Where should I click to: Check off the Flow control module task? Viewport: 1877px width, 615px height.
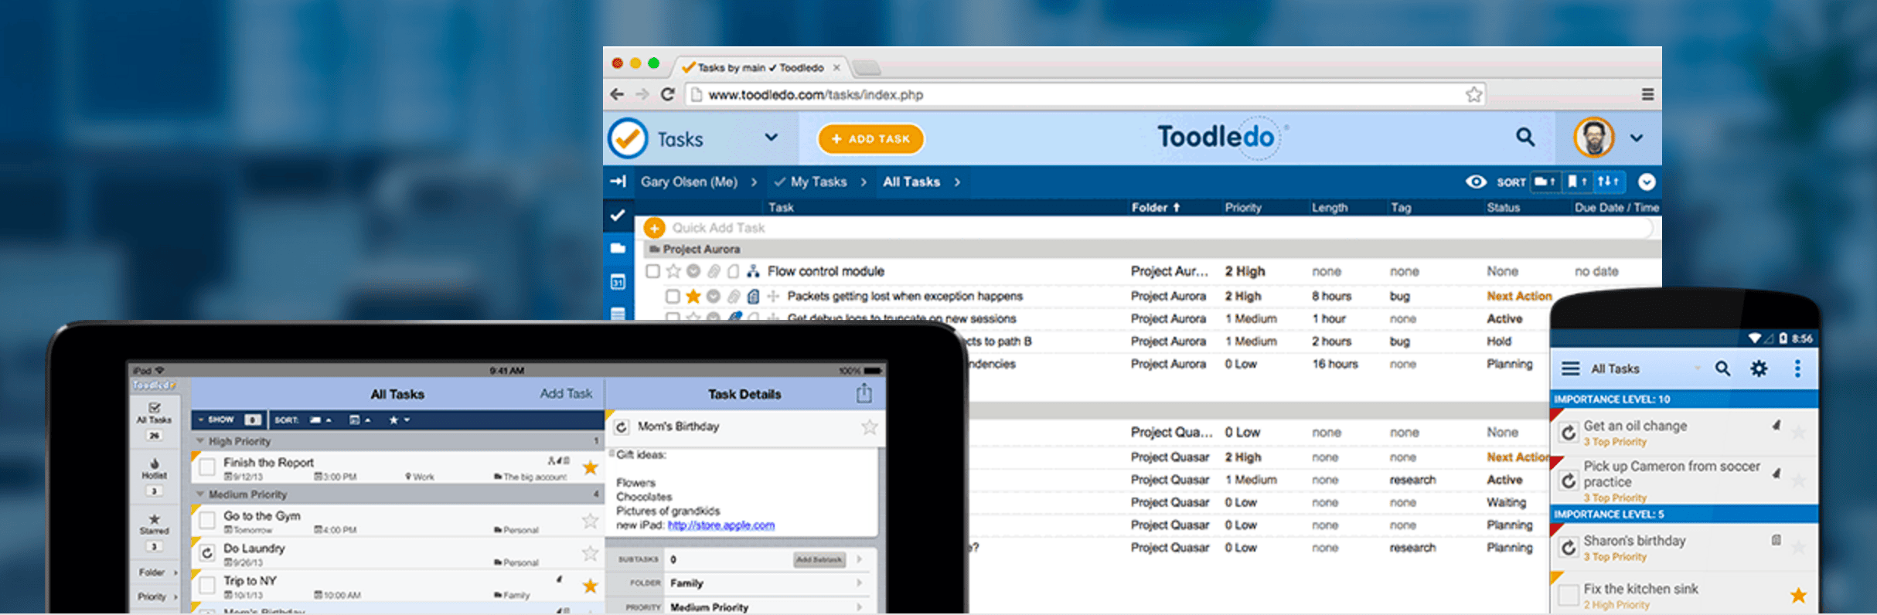pos(653,271)
